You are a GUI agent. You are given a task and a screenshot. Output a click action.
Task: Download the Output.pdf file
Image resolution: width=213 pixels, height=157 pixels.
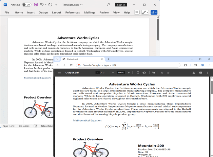tap(194, 73)
